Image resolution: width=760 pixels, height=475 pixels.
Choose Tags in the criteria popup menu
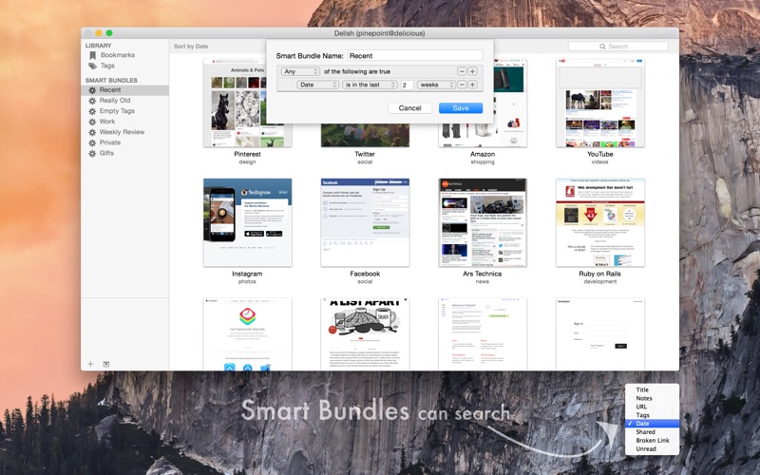(642, 415)
